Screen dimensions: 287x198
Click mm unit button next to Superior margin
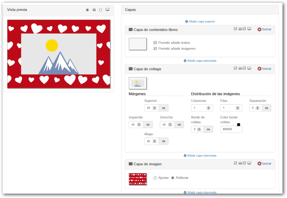pos(164,108)
